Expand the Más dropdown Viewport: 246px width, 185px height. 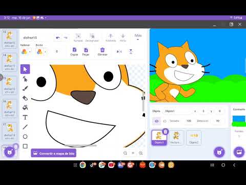(138, 37)
